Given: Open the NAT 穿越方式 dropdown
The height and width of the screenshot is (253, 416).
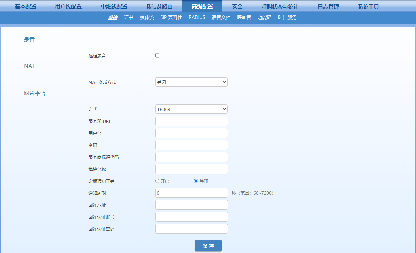Looking at the screenshot, I should point(191,82).
